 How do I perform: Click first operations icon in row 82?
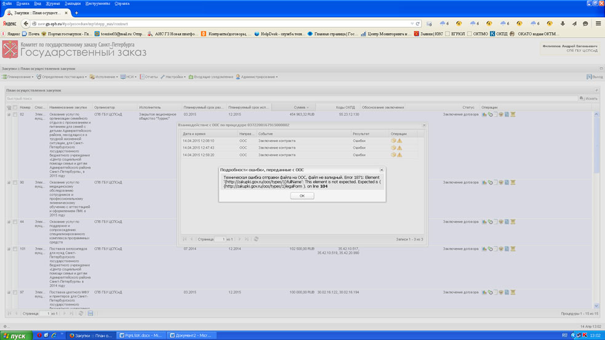pyautogui.click(x=484, y=114)
